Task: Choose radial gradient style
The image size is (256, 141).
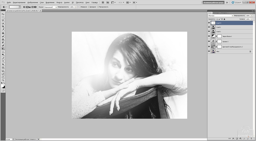Action: tap(27, 7)
